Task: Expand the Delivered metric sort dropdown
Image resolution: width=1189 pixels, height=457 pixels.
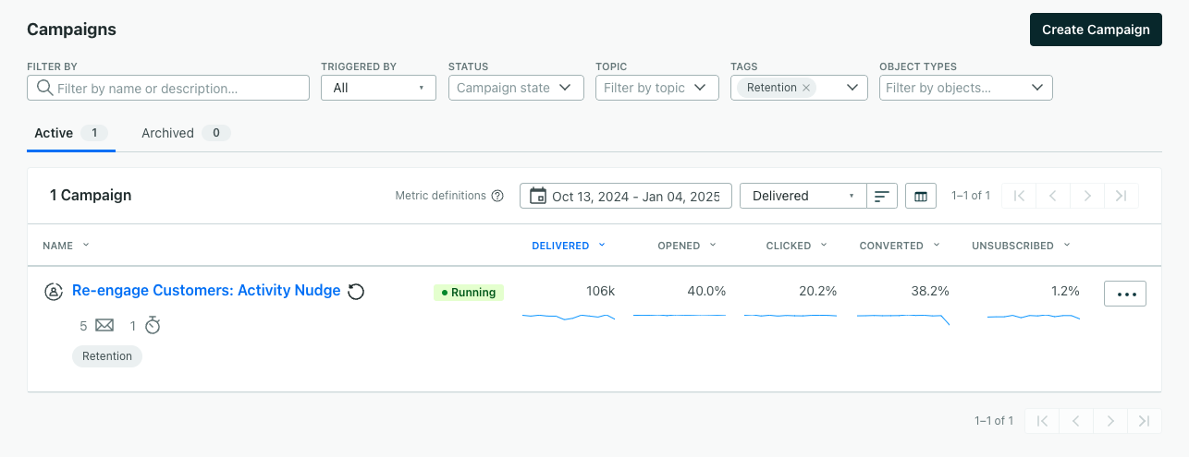Action: click(803, 196)
